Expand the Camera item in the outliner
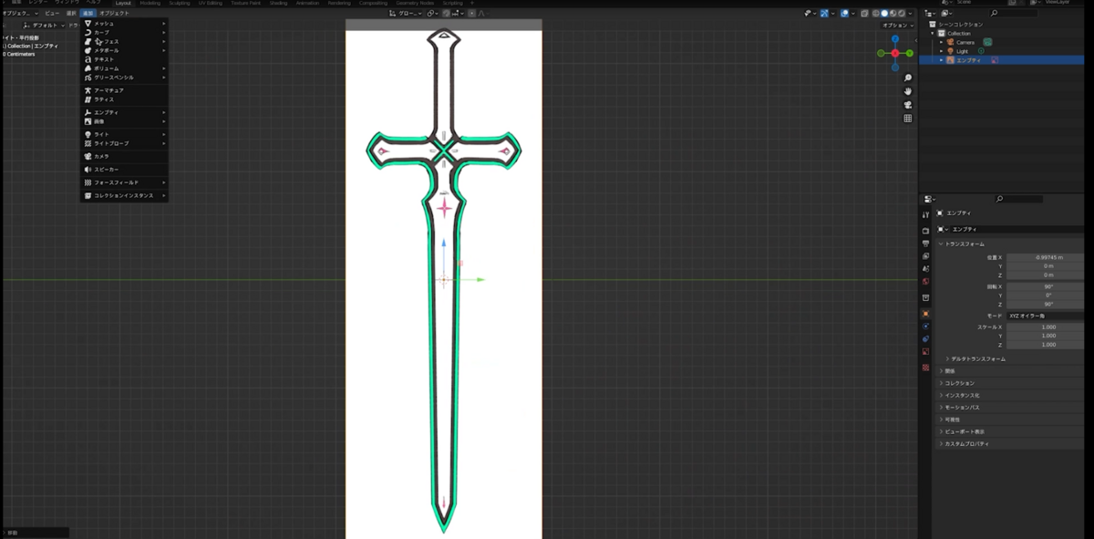 (x=942, y=42)
